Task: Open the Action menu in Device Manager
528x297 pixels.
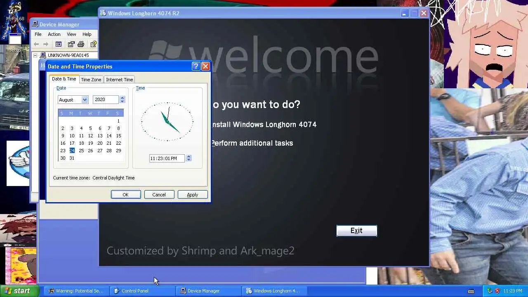Action: coord(54,34)
